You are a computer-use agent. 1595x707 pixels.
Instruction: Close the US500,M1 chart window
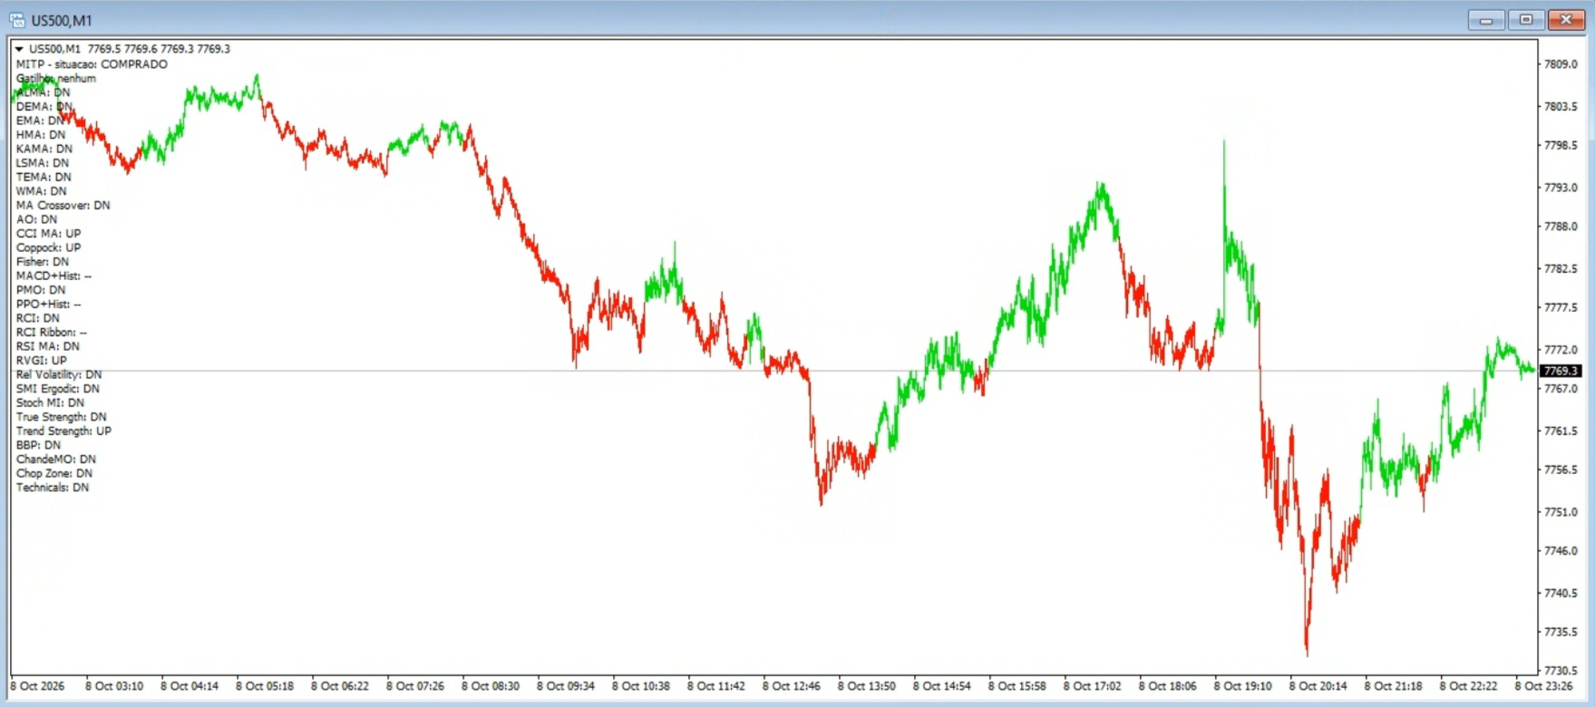pyautogui.click(x=1566, y=20)
